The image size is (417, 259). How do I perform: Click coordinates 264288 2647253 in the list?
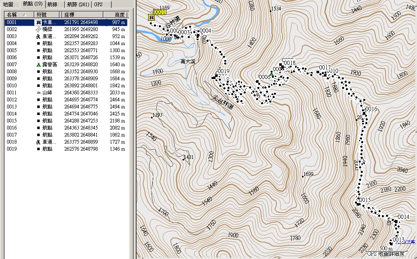(x=81, y=121)
